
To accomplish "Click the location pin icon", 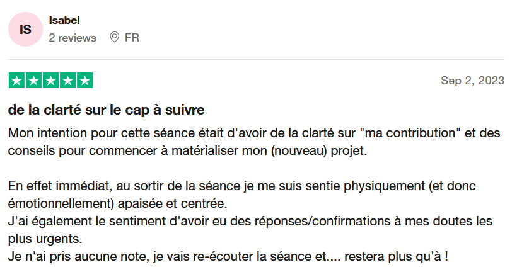I will [114, 38].
